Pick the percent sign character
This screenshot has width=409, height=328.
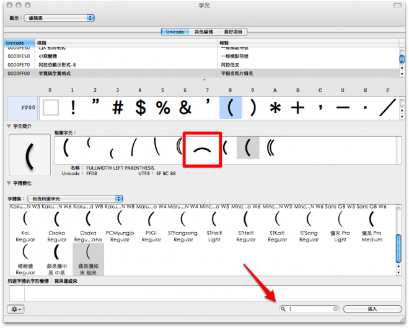click(x=163, y=108)
